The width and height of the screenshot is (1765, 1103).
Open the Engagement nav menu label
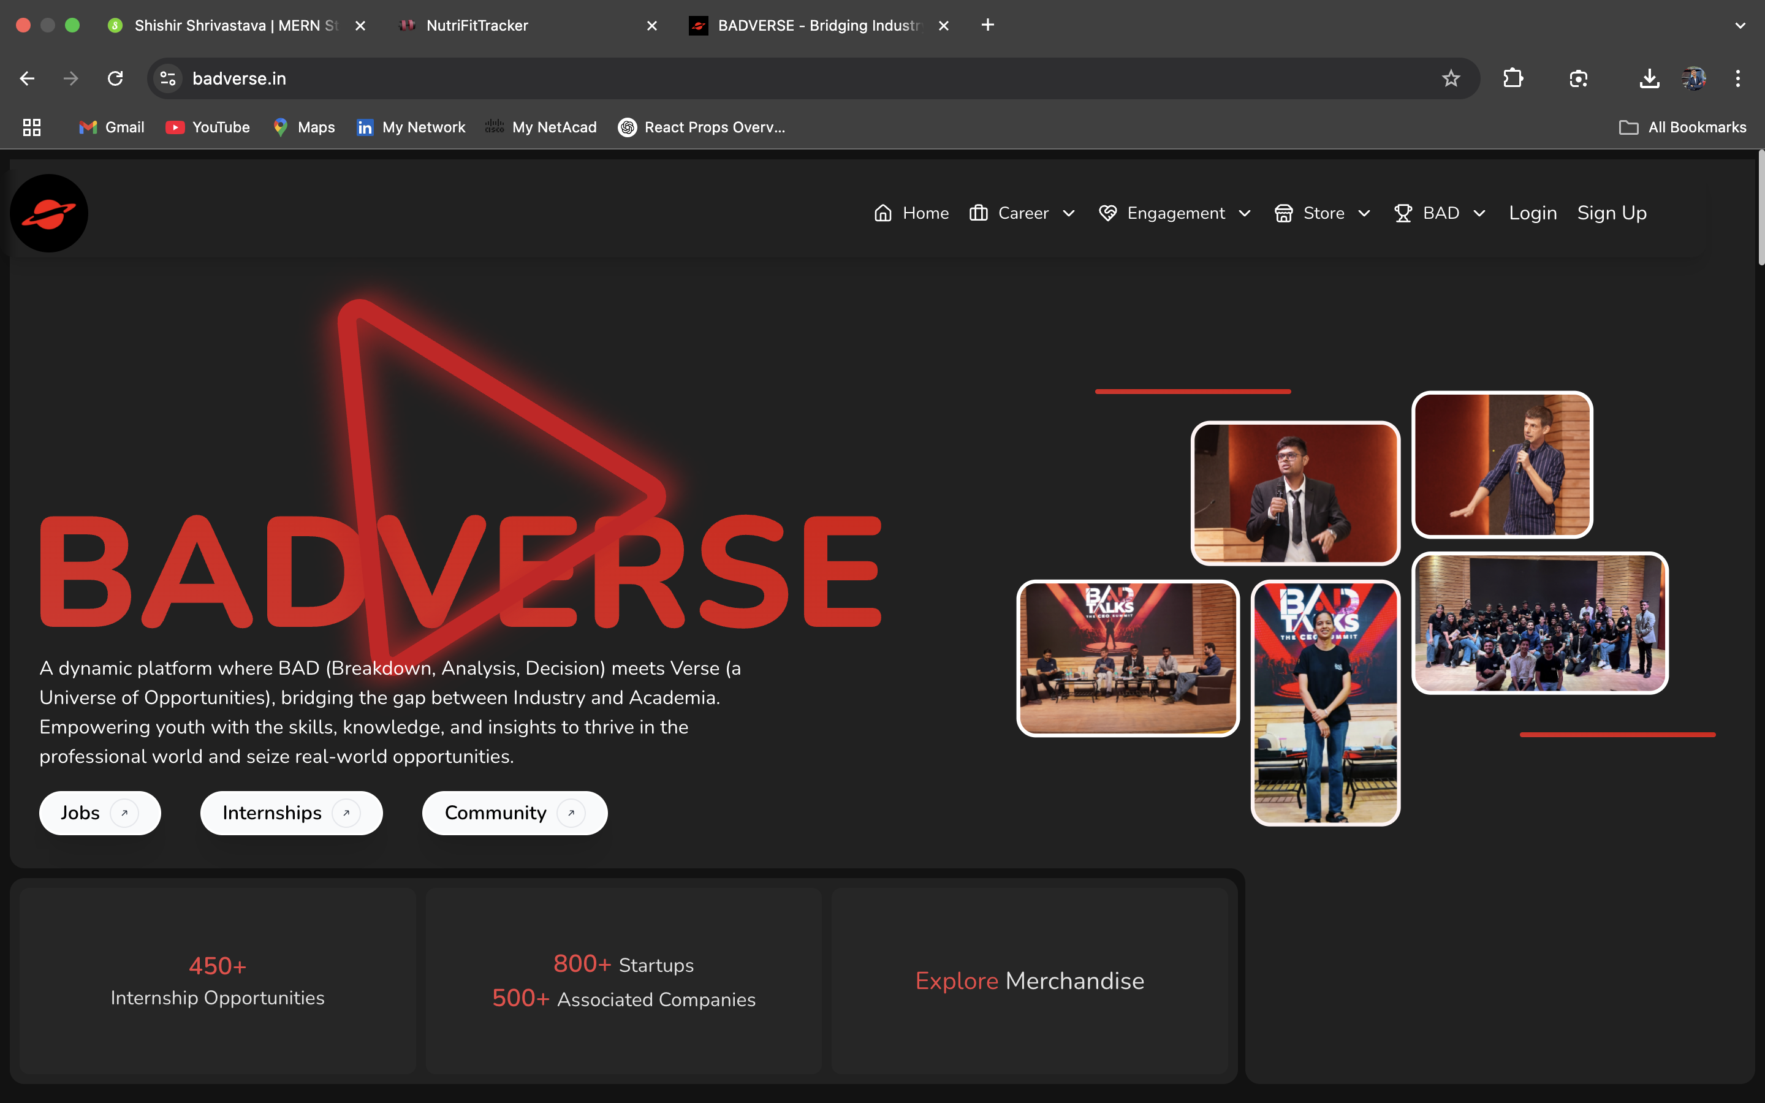1177,213
